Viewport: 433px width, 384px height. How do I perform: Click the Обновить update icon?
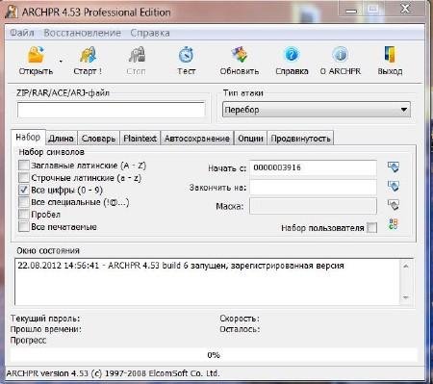[x=240, y=55]
